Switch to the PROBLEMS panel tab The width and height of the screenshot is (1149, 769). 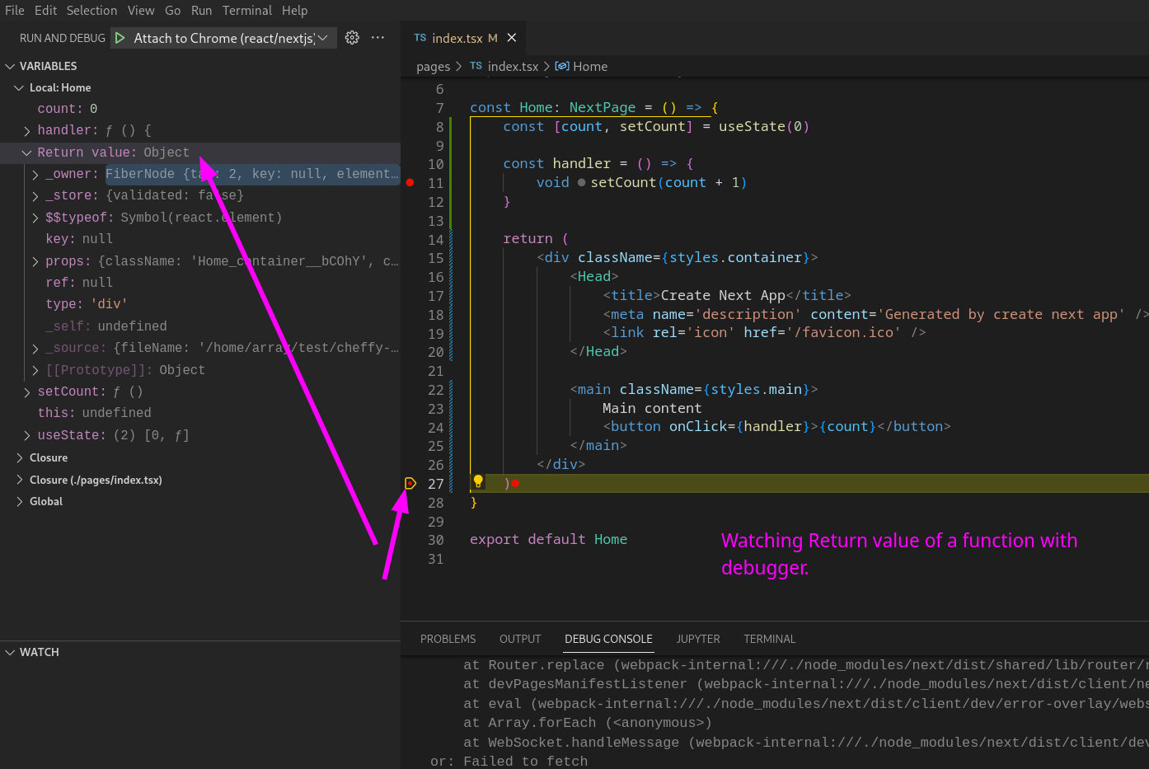click(x=448, y=639)
